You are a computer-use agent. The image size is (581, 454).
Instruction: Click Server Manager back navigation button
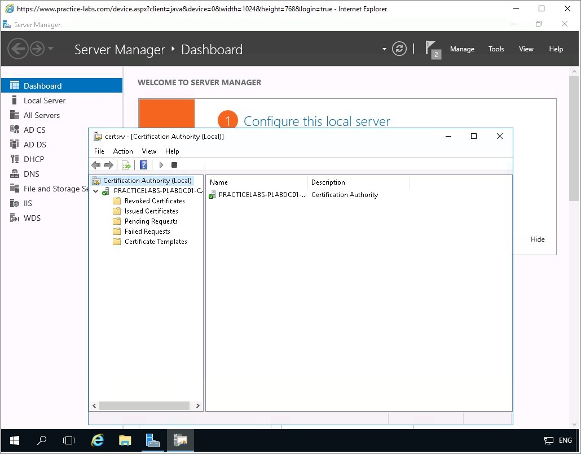(18, 49)
